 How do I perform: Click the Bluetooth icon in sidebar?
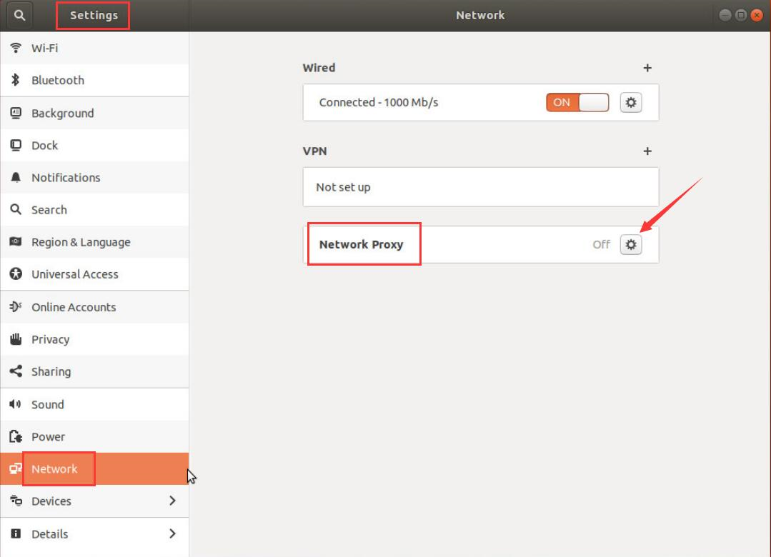[16, 81]
